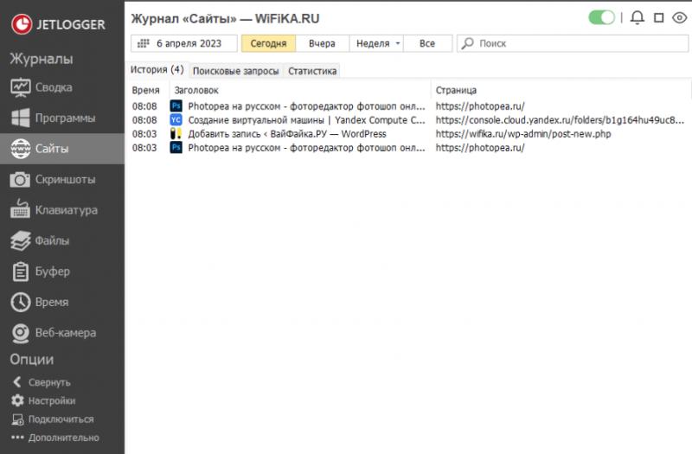This screenshot has height=454, width=692.
Task: Switch to the Статистика tab
Action: pyautogui.click(x=312, y=71)
